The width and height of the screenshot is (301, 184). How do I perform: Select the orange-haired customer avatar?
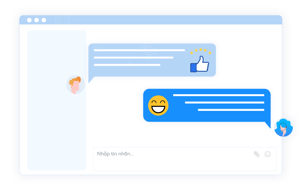76,85
